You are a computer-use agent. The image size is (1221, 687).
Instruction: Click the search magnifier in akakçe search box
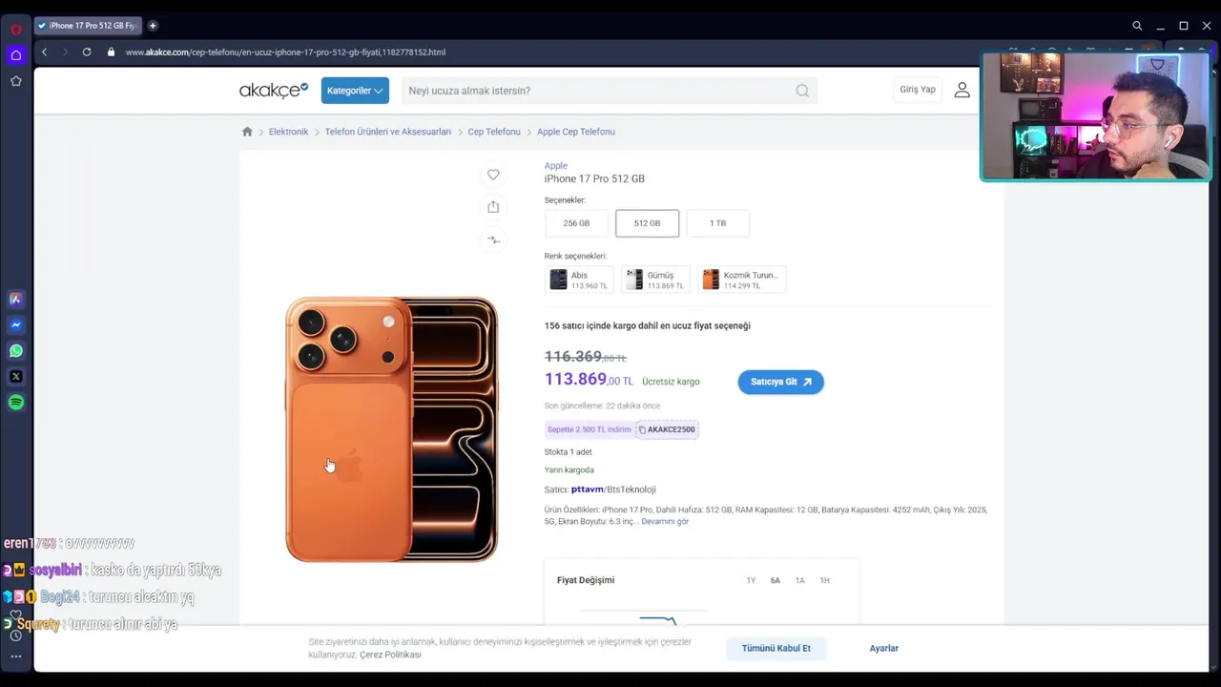802,91
